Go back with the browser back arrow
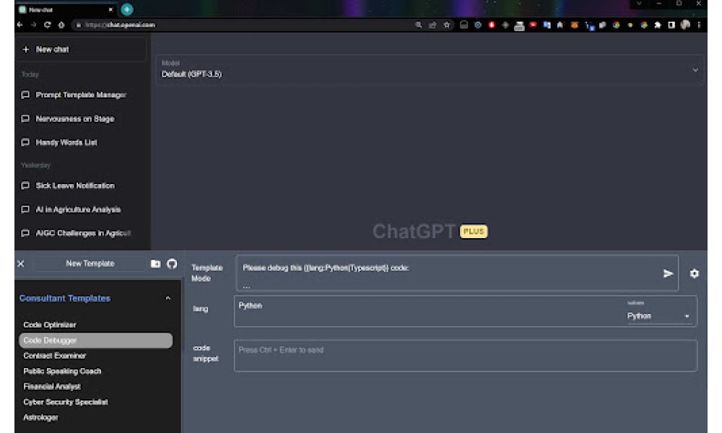Screen dimensions: 722x433 [19, 25]
